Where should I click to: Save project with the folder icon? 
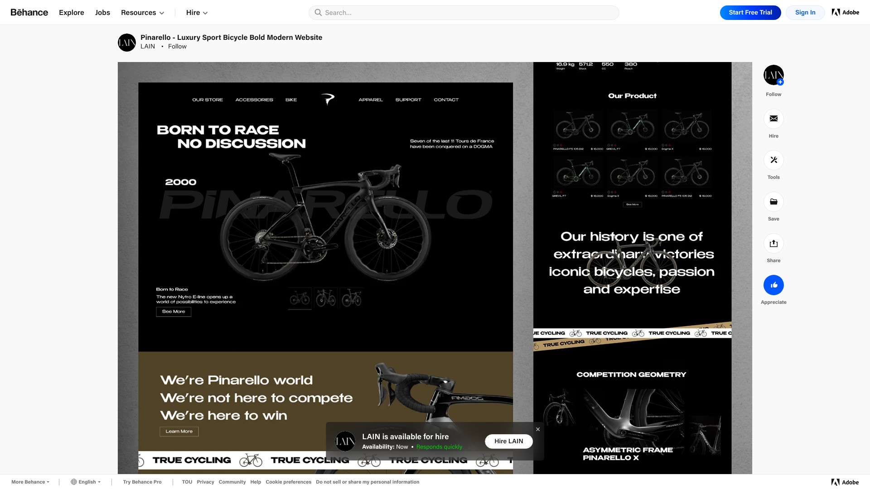(x=773, y=202)
